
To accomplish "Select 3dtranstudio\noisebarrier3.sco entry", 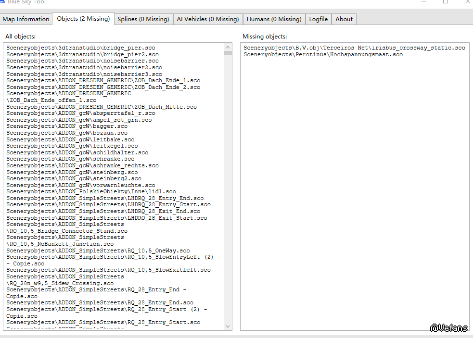I will pyautogui.click(x=84, y=74).
